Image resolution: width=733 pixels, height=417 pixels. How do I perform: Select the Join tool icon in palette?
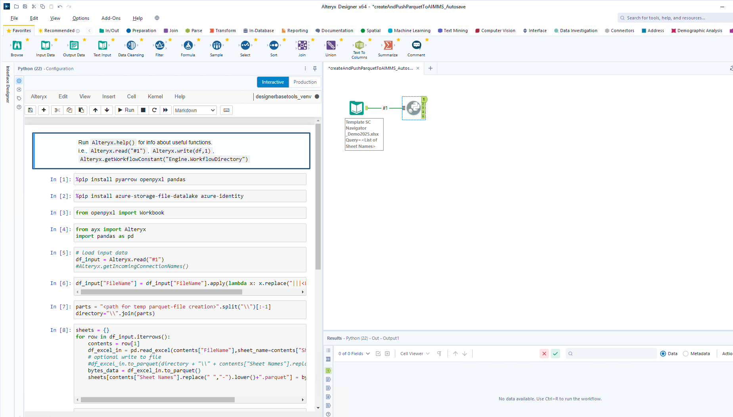pos(302,45)
